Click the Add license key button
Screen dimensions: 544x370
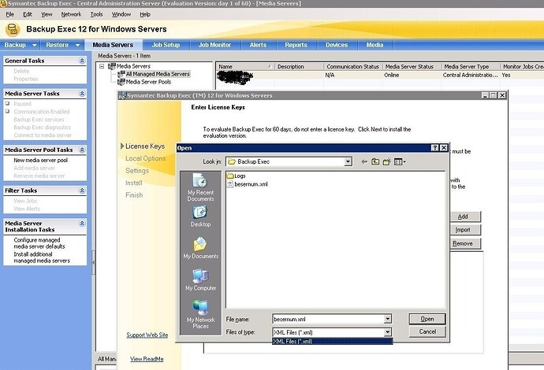tap(464, 216)
